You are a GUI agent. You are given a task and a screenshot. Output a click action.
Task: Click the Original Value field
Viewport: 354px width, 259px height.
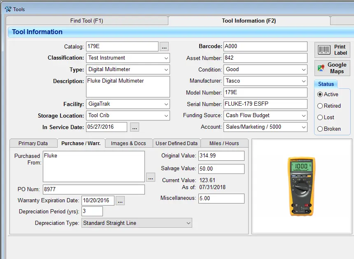221,156
